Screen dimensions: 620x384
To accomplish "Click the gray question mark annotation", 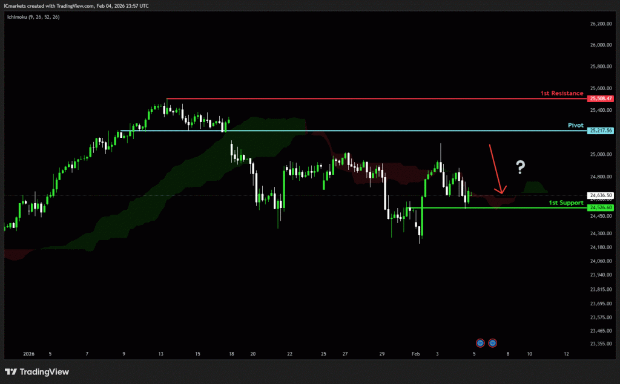I will [520, 167].
